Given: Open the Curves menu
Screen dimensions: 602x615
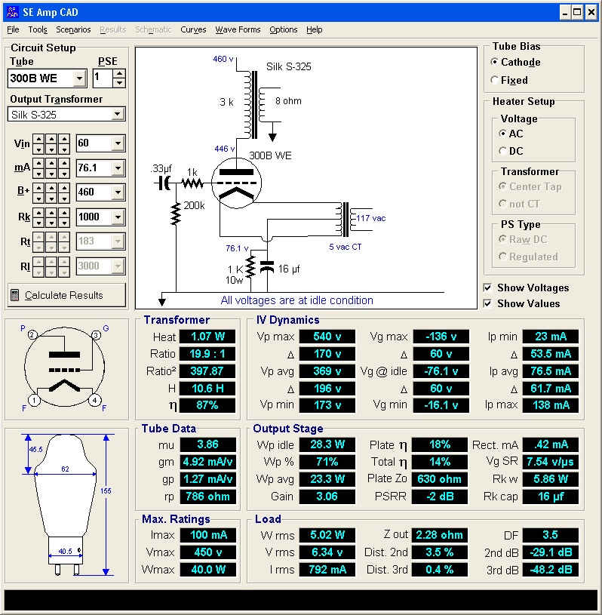Looking at the screenshot, I should click(x=193, y=29).
